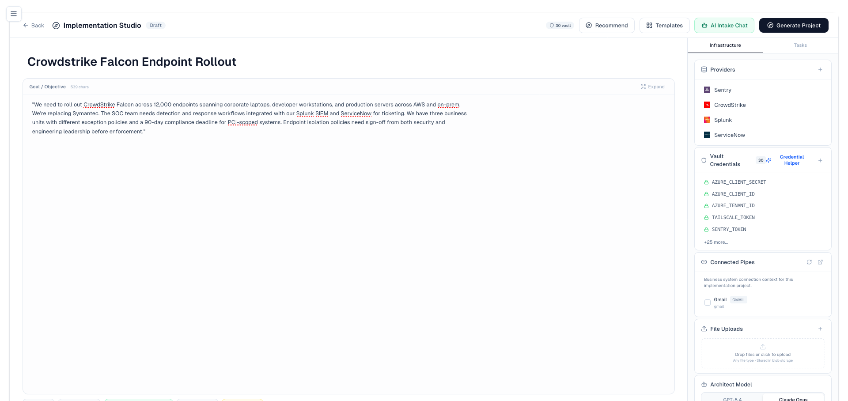Select the ServiceNow provider row

point(763,135)
